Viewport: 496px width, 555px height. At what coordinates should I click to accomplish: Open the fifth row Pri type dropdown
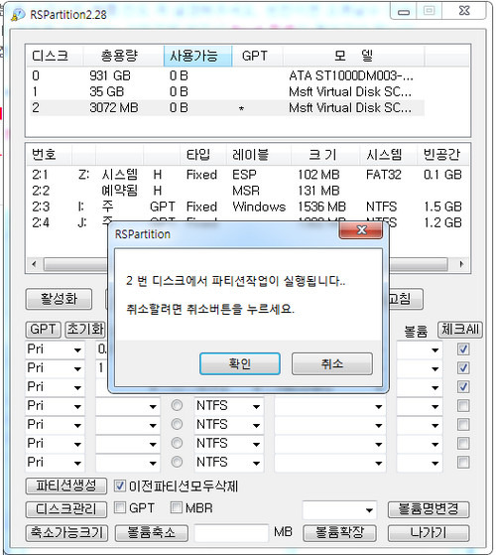pyautogui.click(x=77, y=425)
